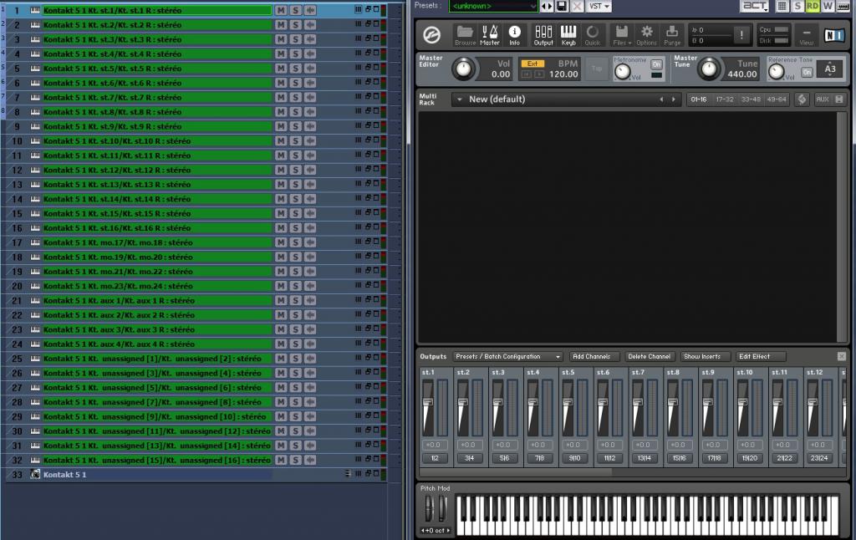Open the Kontakt Info pane
Screen dimensions: 856x540
pyautogui.click(x=514, y=35)
